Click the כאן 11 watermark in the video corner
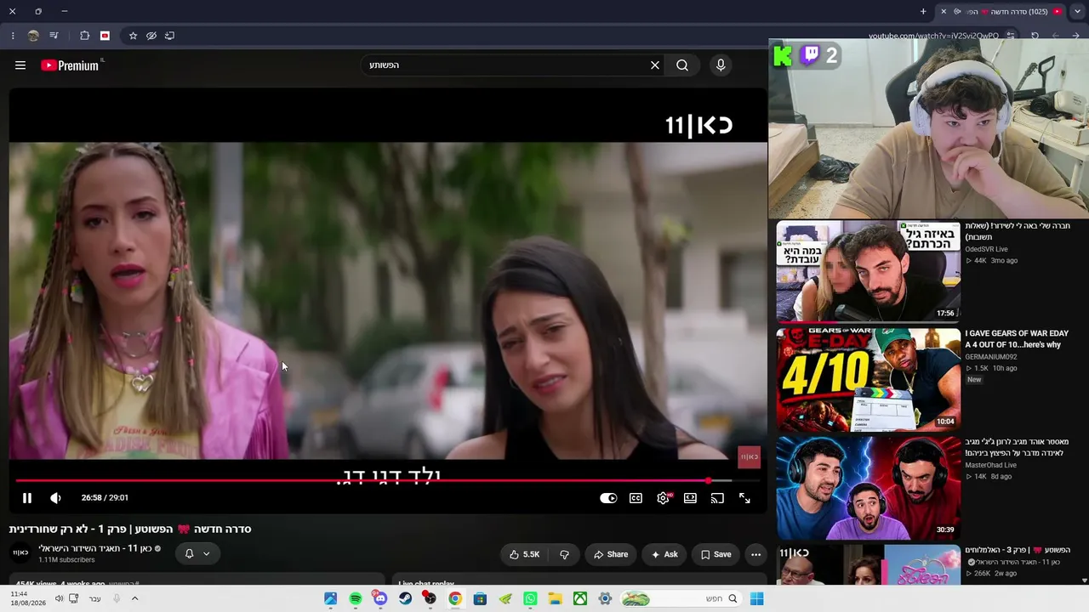Viewport: 1089px width, 612px height. click(x=749, y=456)
